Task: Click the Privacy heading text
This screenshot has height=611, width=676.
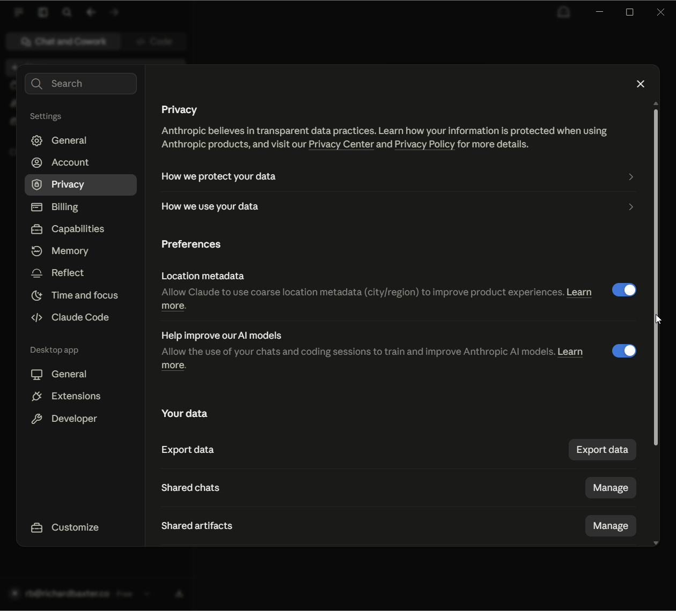Action: [179, 110]
